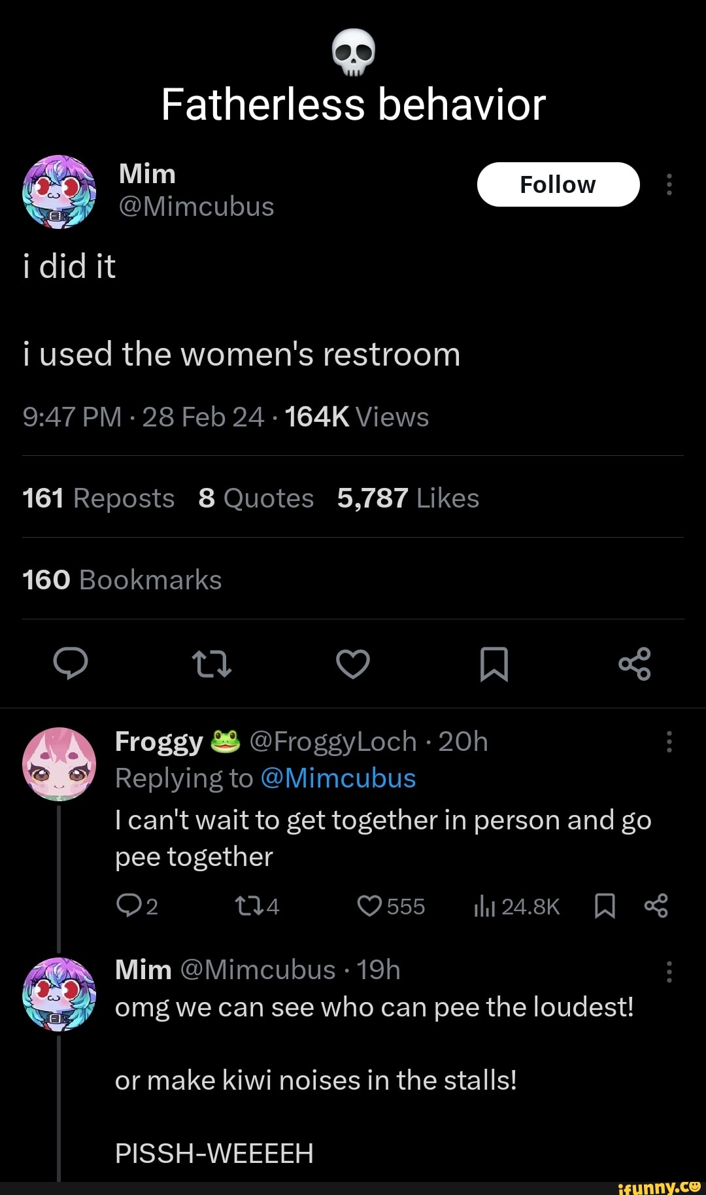706x1195 pixels.
Task: Share Mim's main tweet
Action: 635,664
